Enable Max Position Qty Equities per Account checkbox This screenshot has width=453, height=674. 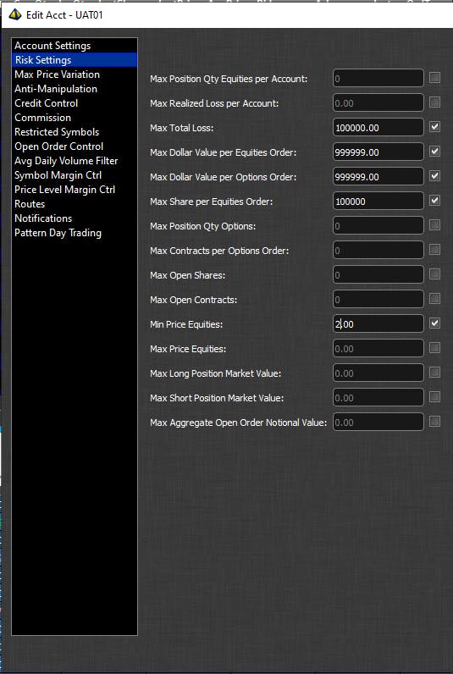point(434,77)
